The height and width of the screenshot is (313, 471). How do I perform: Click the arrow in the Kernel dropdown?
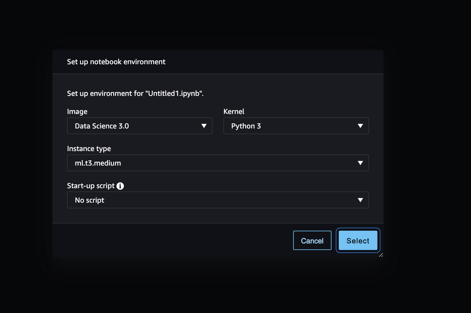tap(360, 126)
